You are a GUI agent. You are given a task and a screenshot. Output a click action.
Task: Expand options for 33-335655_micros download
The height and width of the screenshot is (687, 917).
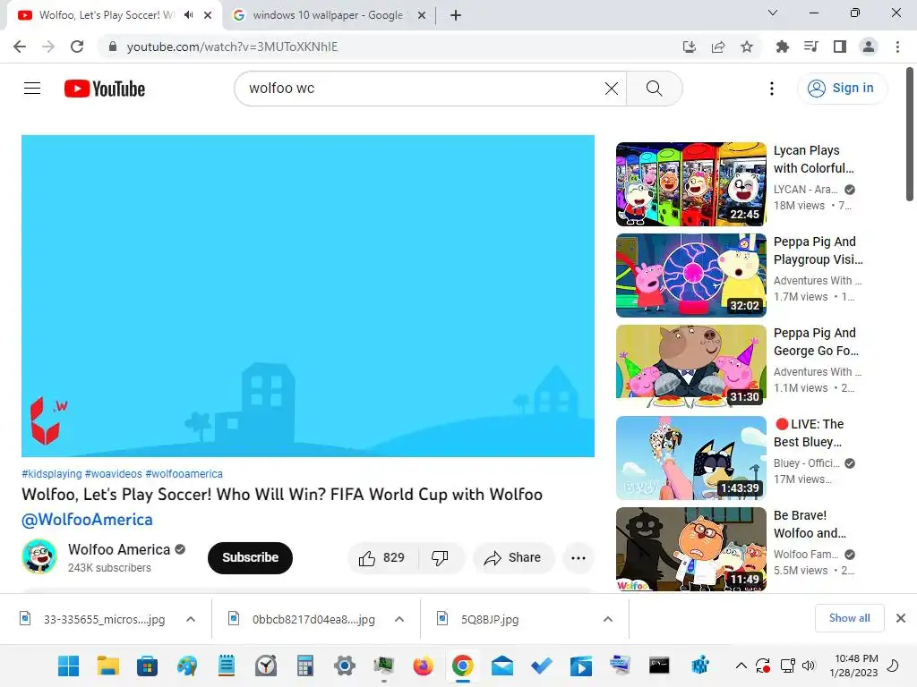191,619
